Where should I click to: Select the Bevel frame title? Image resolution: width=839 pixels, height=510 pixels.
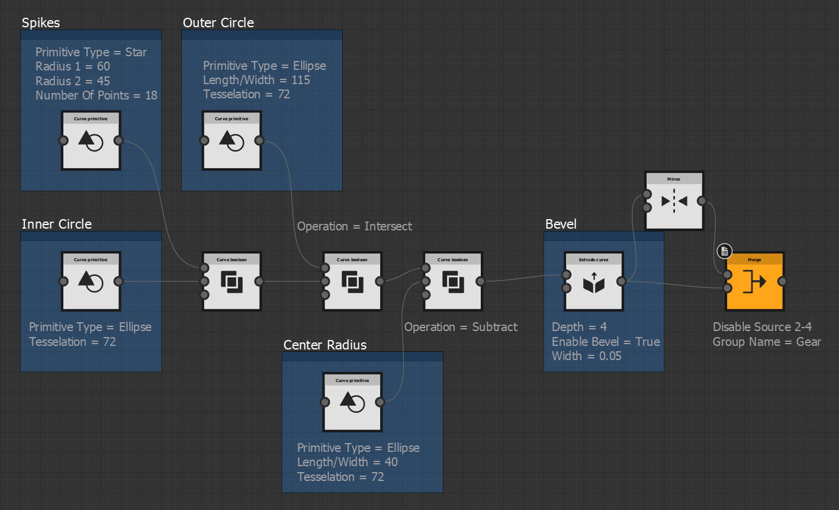pyautogui.click(x=561, y=224)
